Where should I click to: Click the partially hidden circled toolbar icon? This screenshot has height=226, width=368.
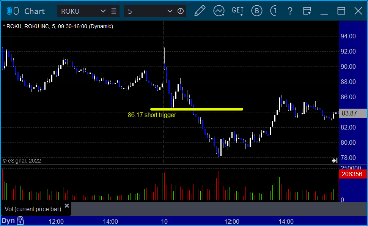pyautogui.click(x=273, y=11)
